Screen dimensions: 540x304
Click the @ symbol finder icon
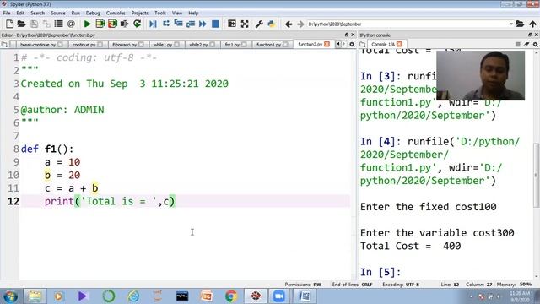coord(71,24)
